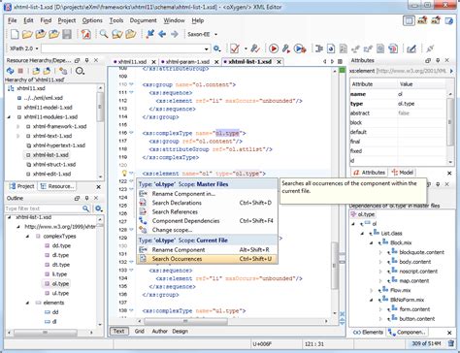Click the Outline 'Type filter text' box
This screenshot has height=353, width=460.
44,209
